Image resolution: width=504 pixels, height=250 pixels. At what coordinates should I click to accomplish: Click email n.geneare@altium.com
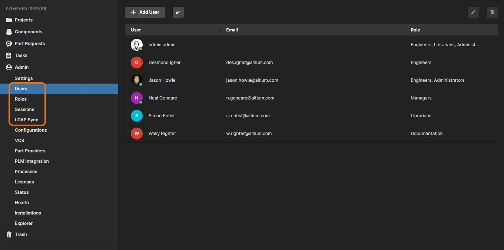(250, 98)
